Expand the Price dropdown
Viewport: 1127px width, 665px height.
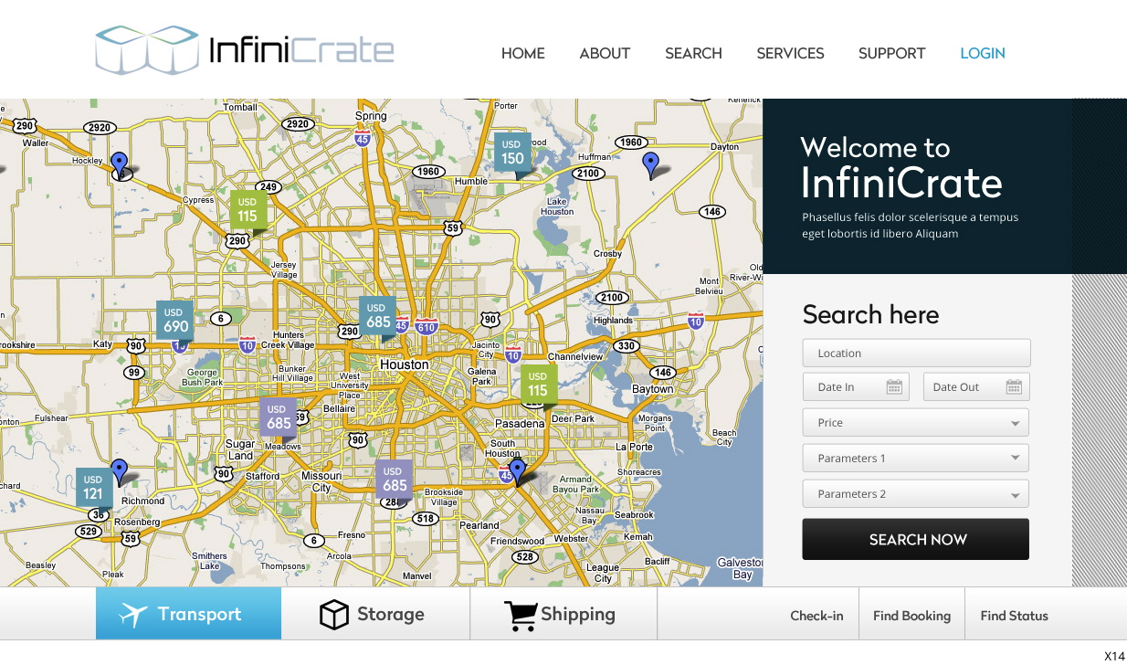point(916,423)
